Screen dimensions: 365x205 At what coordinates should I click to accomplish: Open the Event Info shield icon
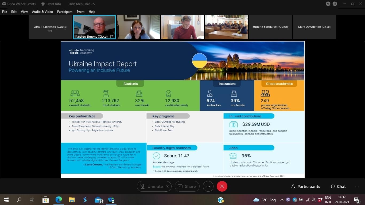43,4
